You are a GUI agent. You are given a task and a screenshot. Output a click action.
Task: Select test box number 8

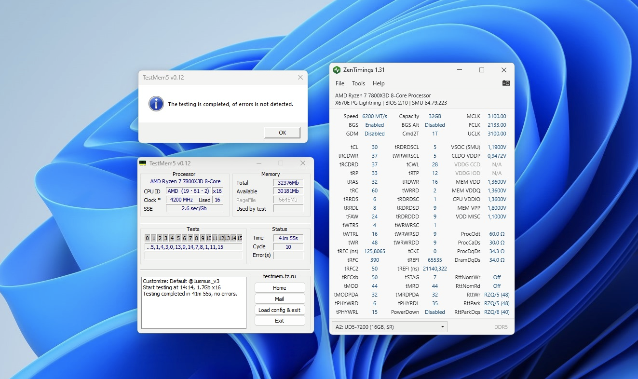(196, 238)
